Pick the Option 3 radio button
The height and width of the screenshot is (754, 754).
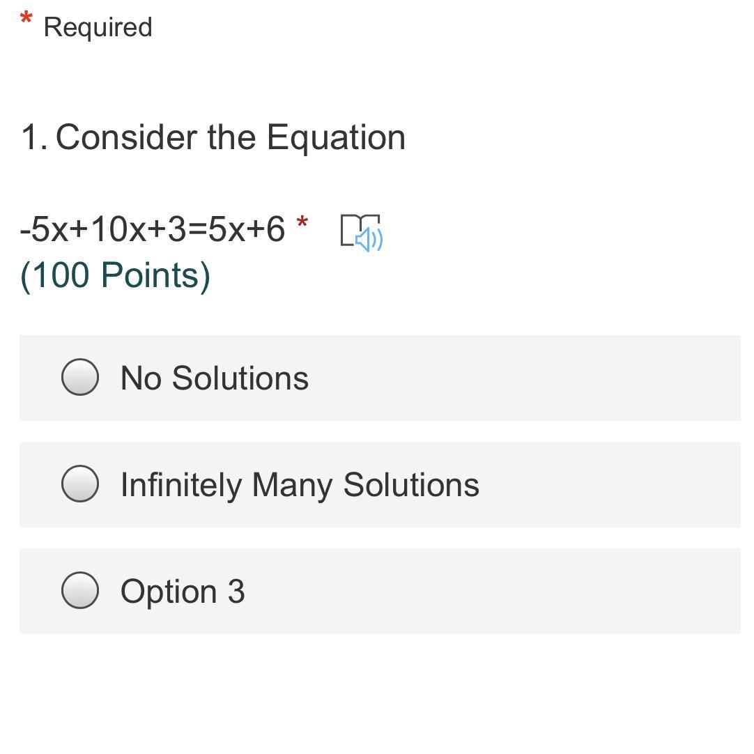(x=80, y=590)
